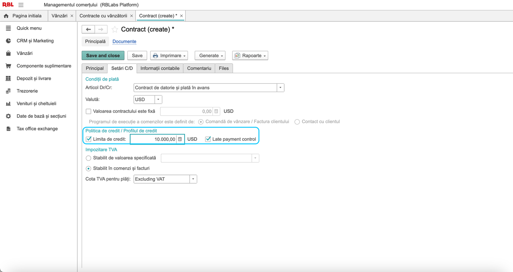Switch to the Principal tab

(95, 68)
